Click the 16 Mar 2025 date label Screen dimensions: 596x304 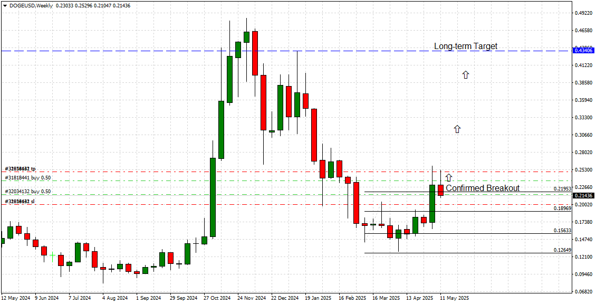coord(386,298)
